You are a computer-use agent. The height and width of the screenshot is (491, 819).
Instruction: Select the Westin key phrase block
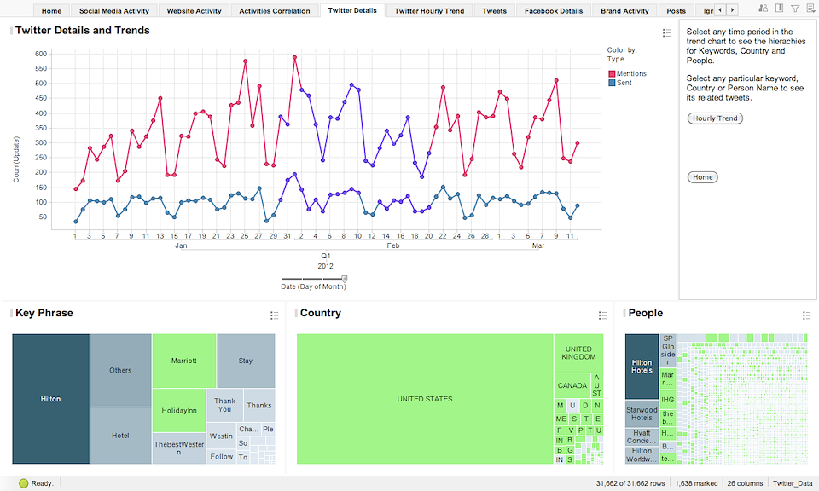tap(222, 436)
